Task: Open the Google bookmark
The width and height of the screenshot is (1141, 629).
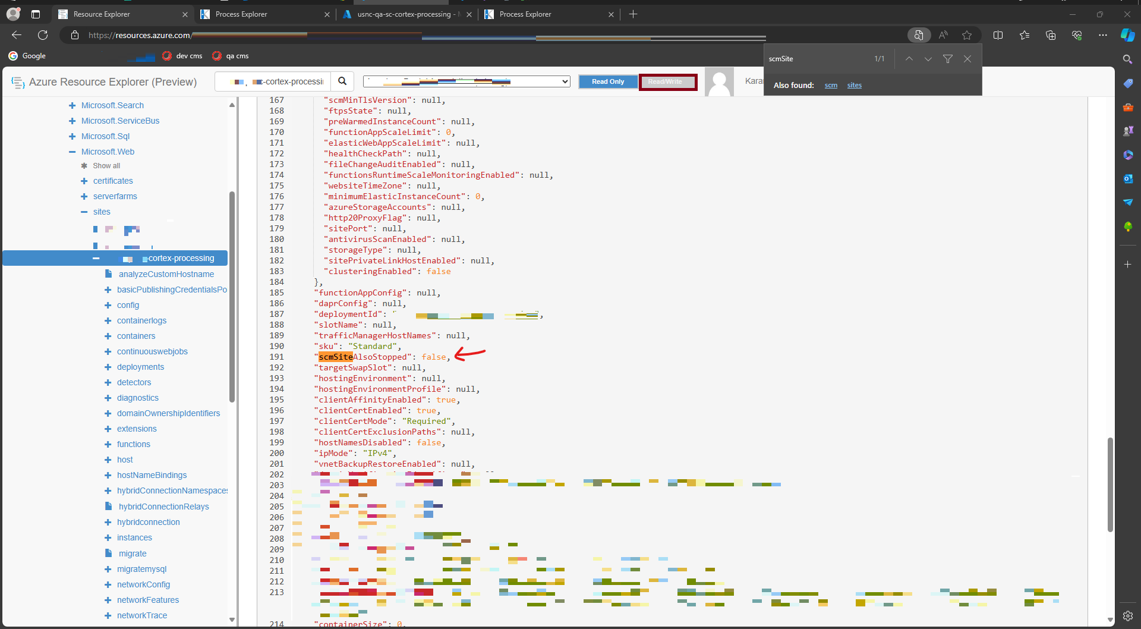Action: [27, 56]
